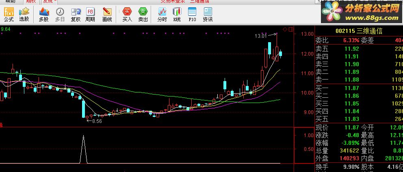Click the 卖二 row price 11.89
Image resolution: width=403 pixels, height=172 pixels.
(352, 72)
